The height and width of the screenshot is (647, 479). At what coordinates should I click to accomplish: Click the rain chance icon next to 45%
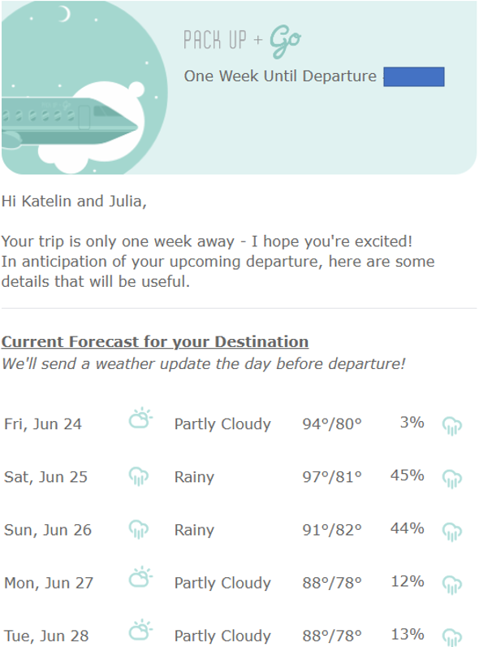click(451, 479)
